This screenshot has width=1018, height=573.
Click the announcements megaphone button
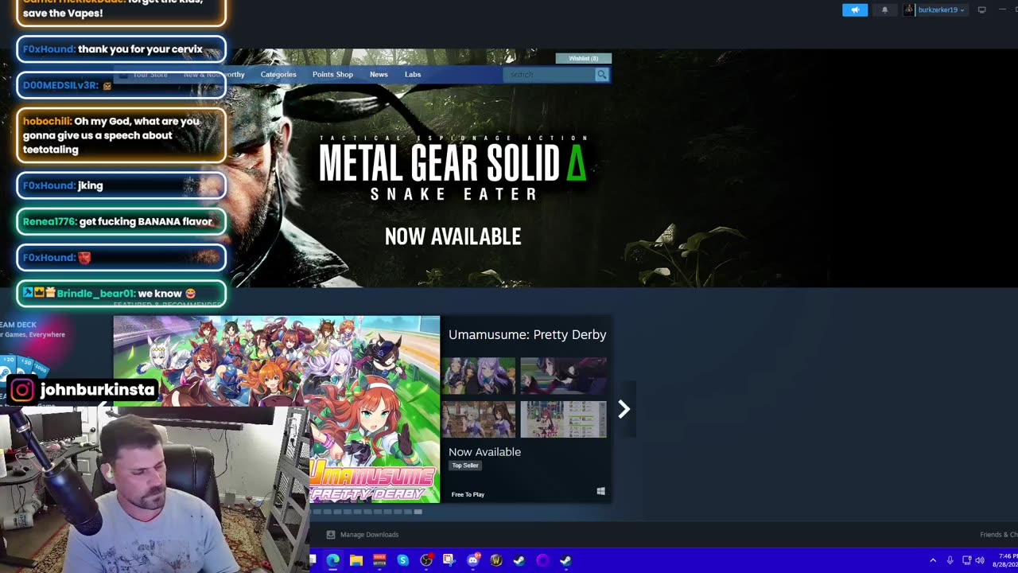point(855,10)
